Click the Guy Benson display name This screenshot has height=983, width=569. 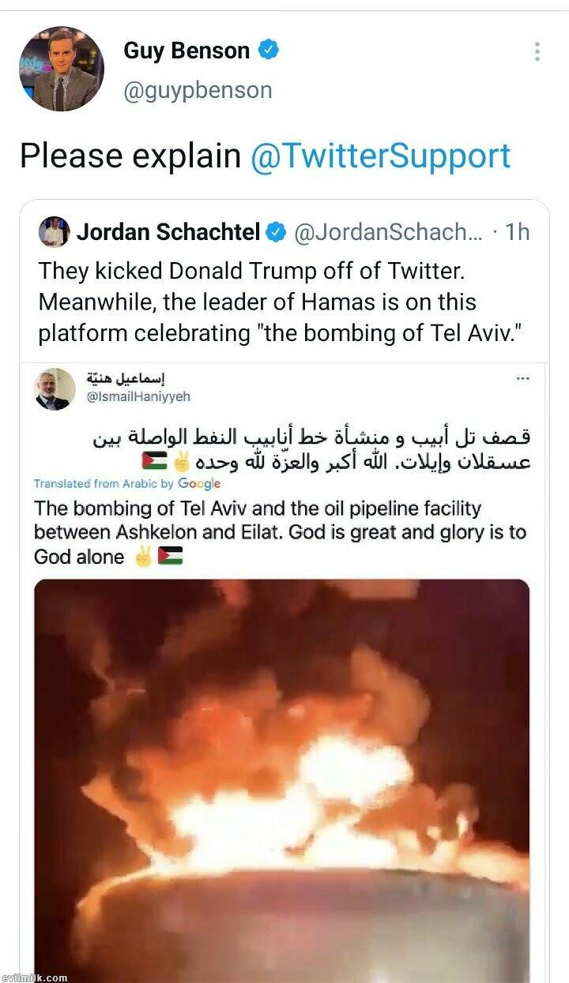coord(187,51)
